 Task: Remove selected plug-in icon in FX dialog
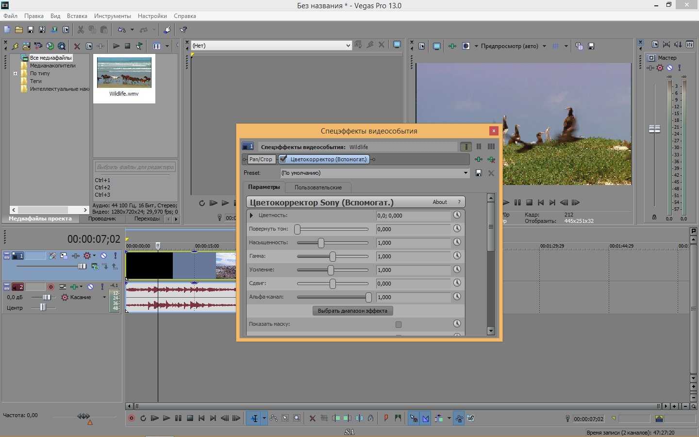[x=491, y=159]
